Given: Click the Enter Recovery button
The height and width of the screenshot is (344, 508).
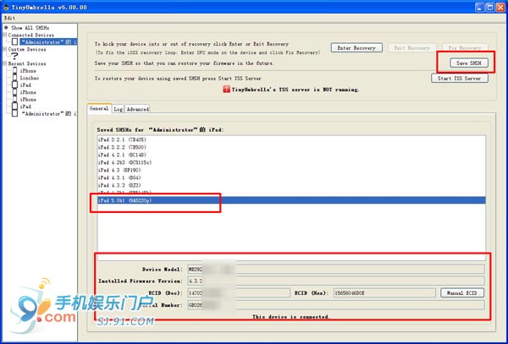Looking at the screenshot, I should tap(356, 48).
